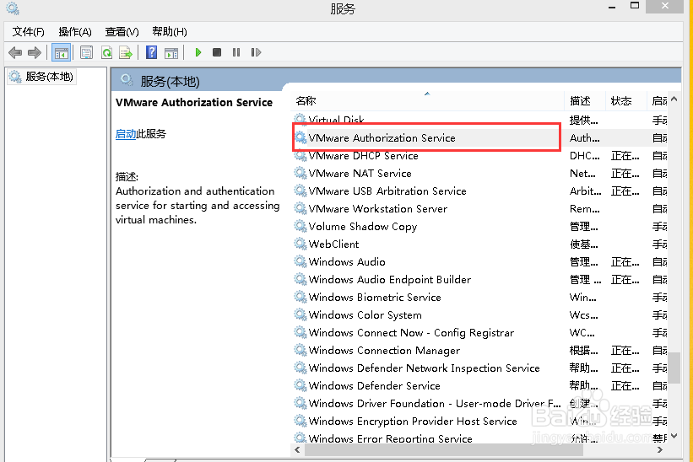Screen dimensions: 693x462
Task: Click 正在... status of VMware DHCP Service
Action: coord(625,156)
